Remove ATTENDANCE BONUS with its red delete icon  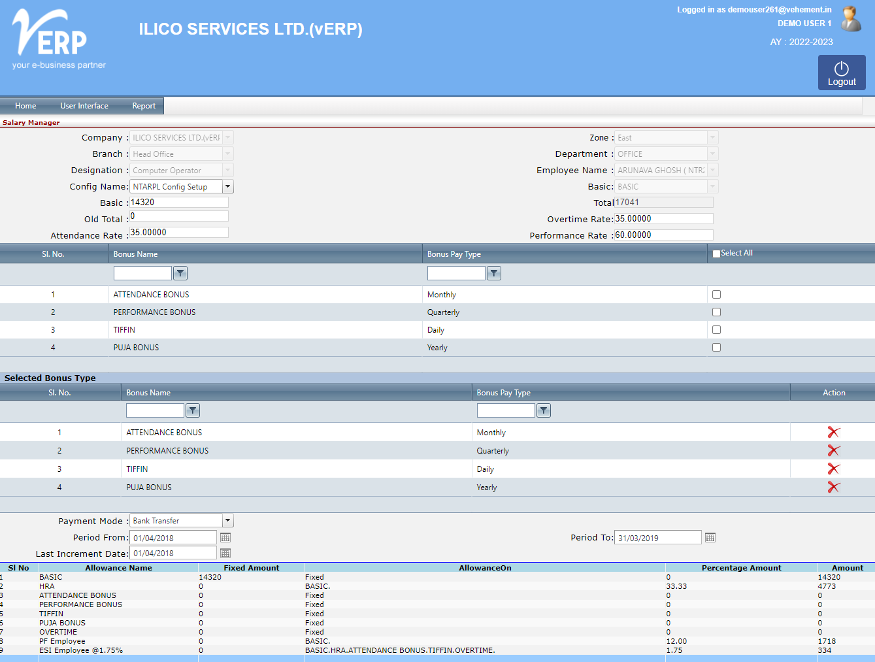pos(834,432)
